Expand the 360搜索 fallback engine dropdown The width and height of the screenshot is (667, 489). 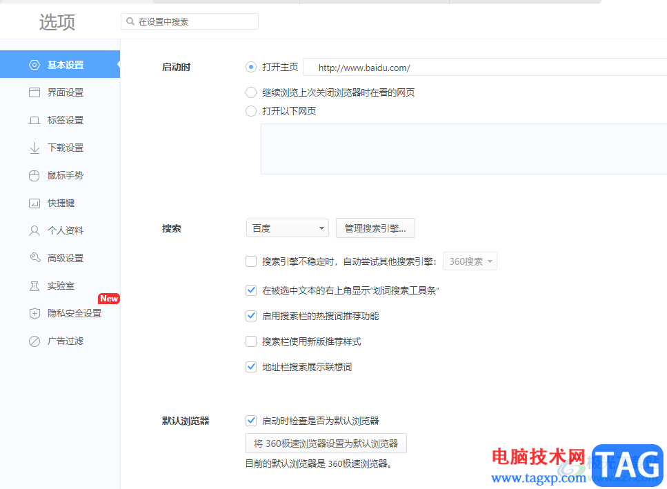pyautogui.click(x=469, y=261)
